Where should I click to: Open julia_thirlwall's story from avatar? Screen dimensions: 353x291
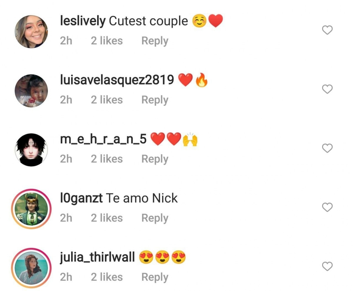31,268
